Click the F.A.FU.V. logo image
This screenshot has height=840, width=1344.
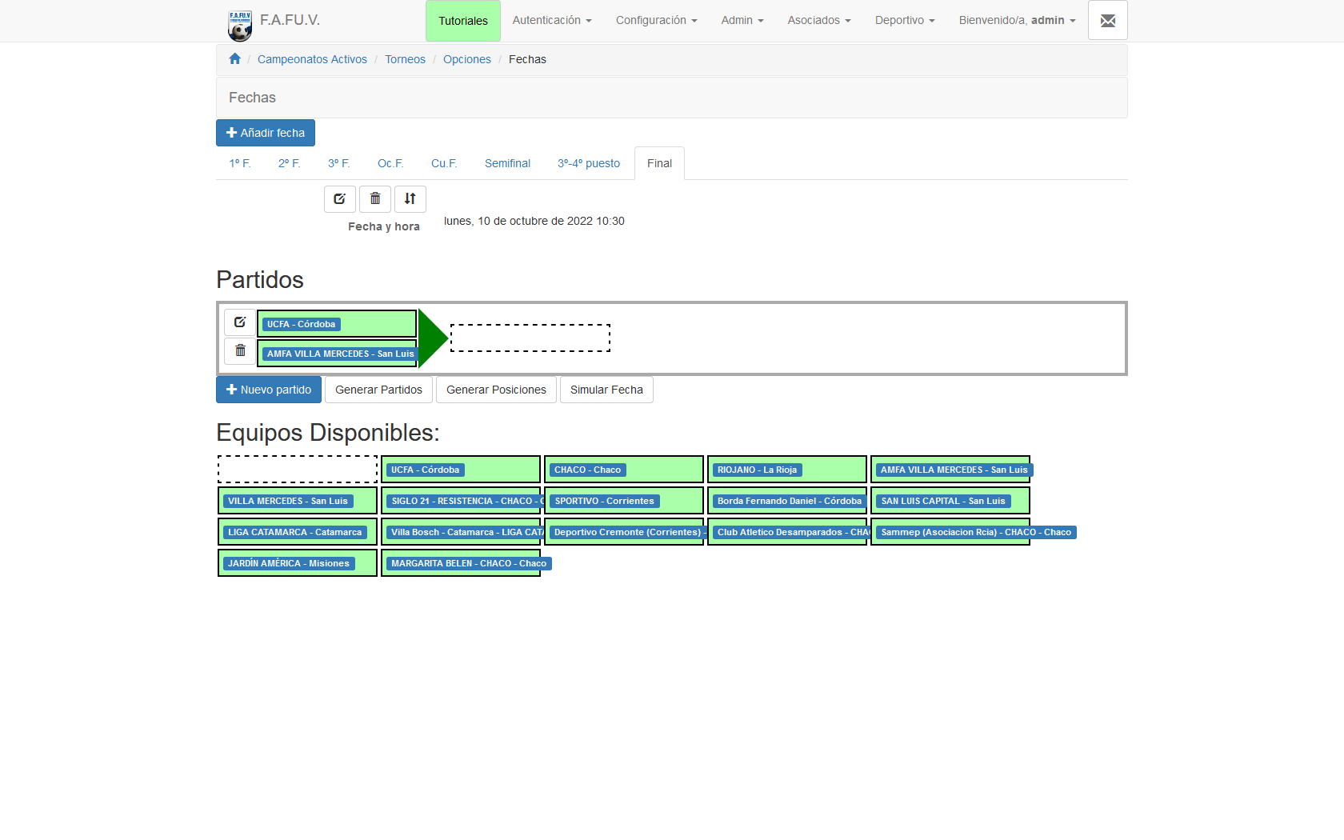pos(240,25)
